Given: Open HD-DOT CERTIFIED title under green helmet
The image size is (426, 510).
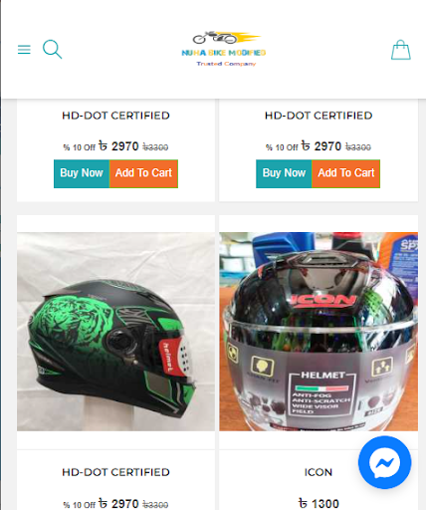Looking at the screenshot, I should (x=115, y=472).
